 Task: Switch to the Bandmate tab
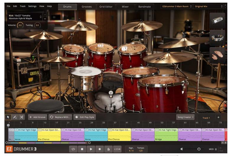point(144,6)
